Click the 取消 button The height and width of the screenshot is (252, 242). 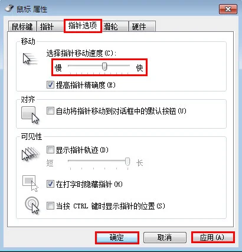point(165,238)
